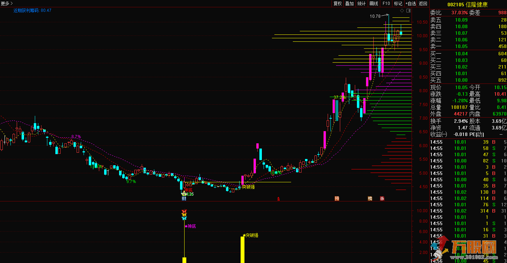Click the 财 finance marker icon
The width and height of the screenshot is (507, 263).
pyautogui.click(x=184, y=199)
